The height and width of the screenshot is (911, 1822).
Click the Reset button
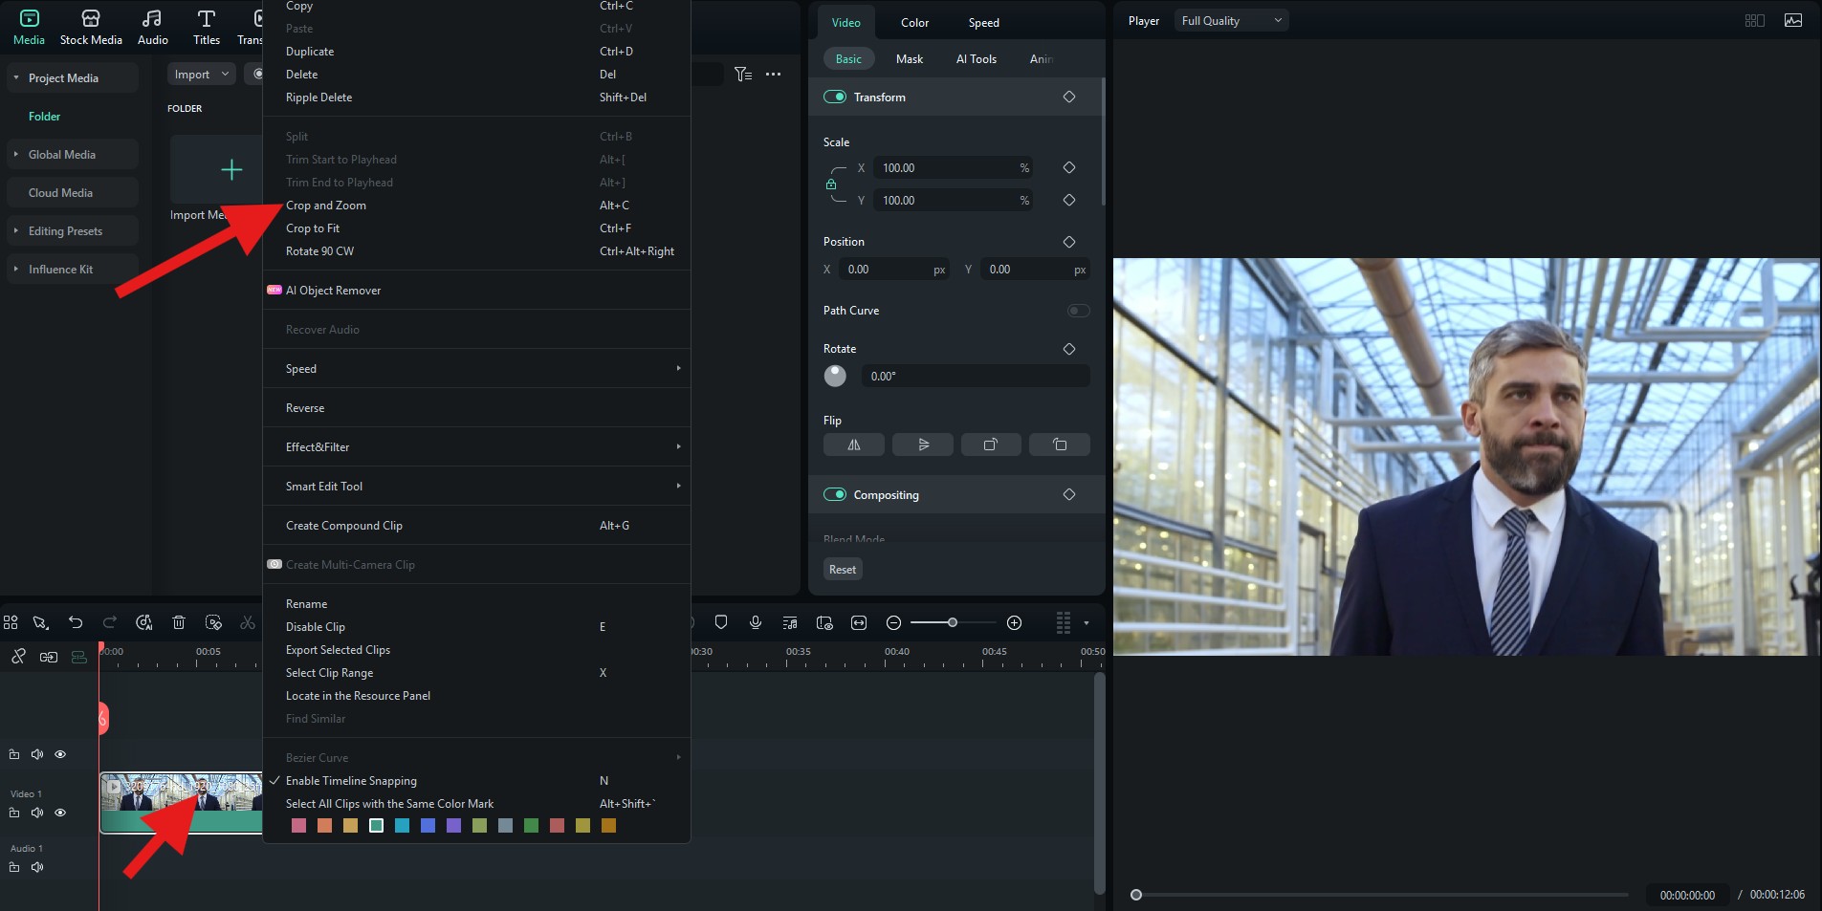(x=843, y=569)
